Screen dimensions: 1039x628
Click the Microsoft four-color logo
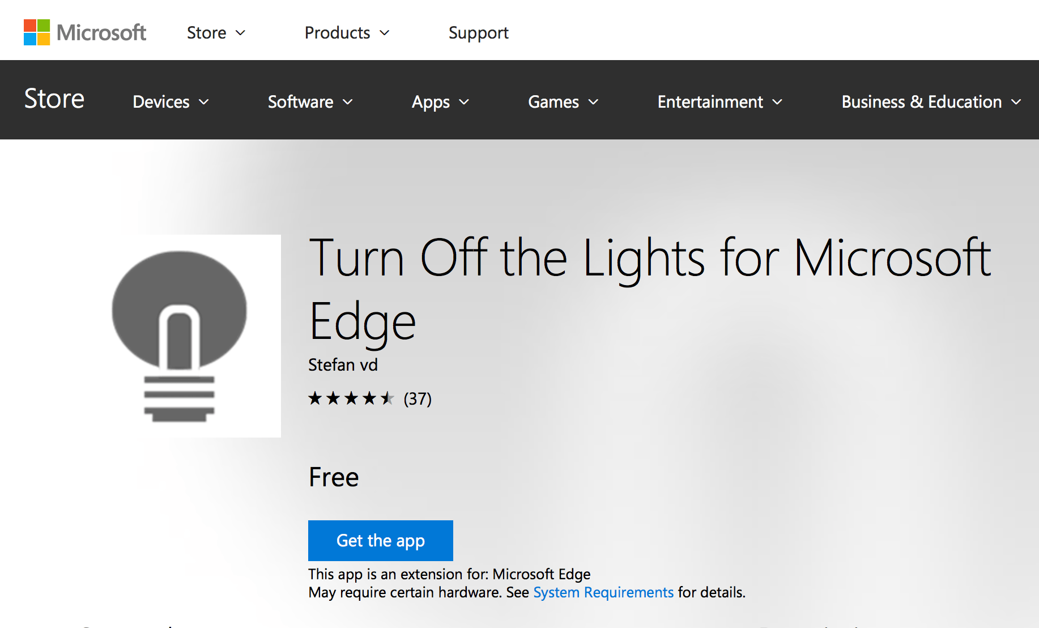pos(37,32)
